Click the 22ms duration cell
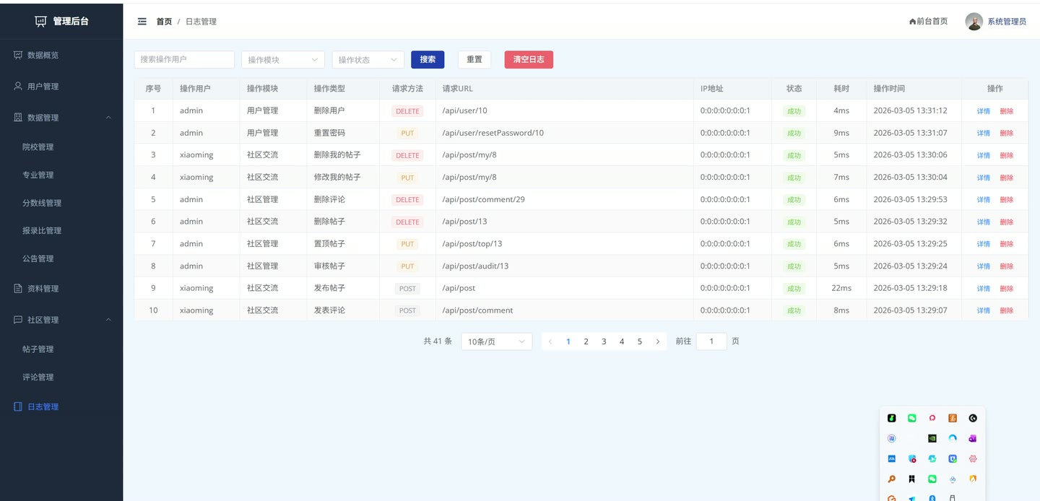The width and height of the screenshot is (1040, 501). (841, 288)
